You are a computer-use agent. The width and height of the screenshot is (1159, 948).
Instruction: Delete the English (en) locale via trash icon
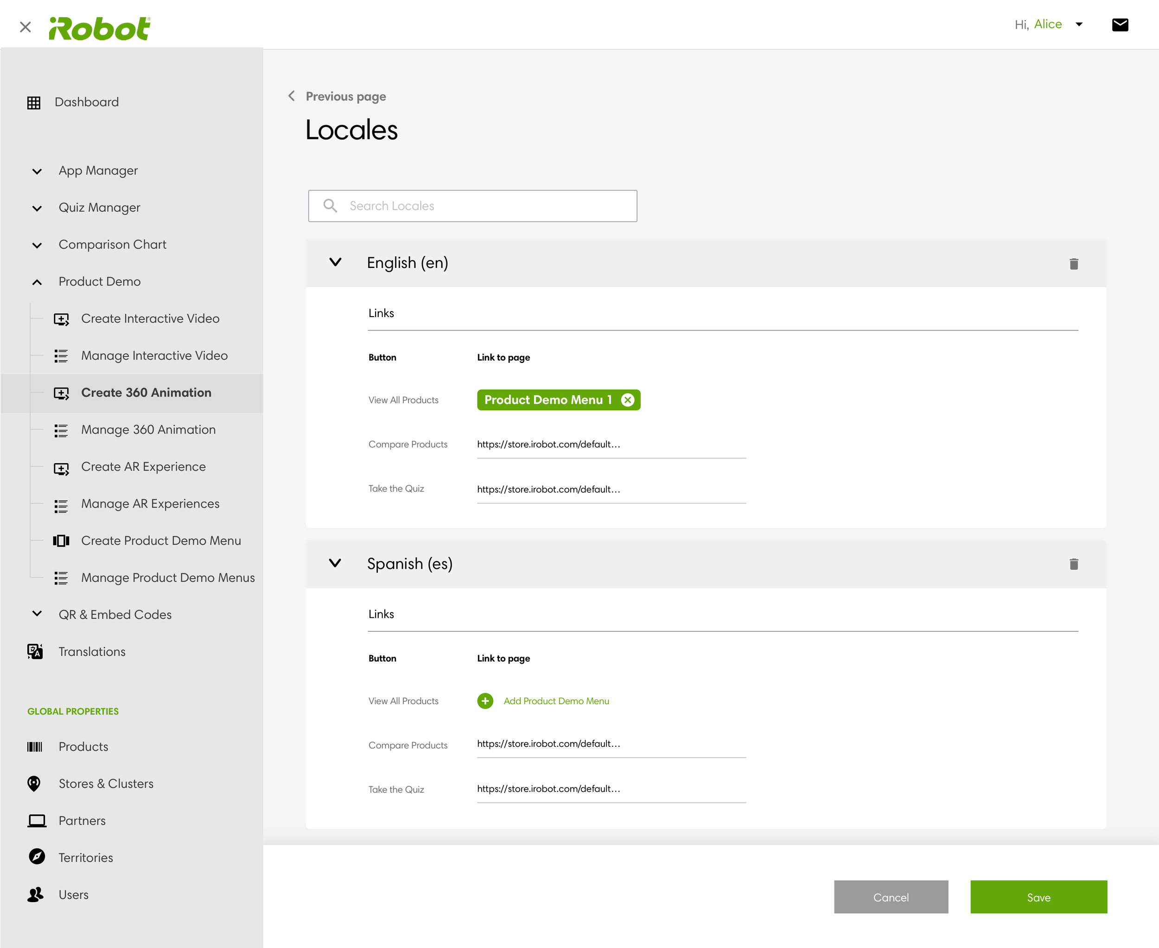[x=1073, y=264]
